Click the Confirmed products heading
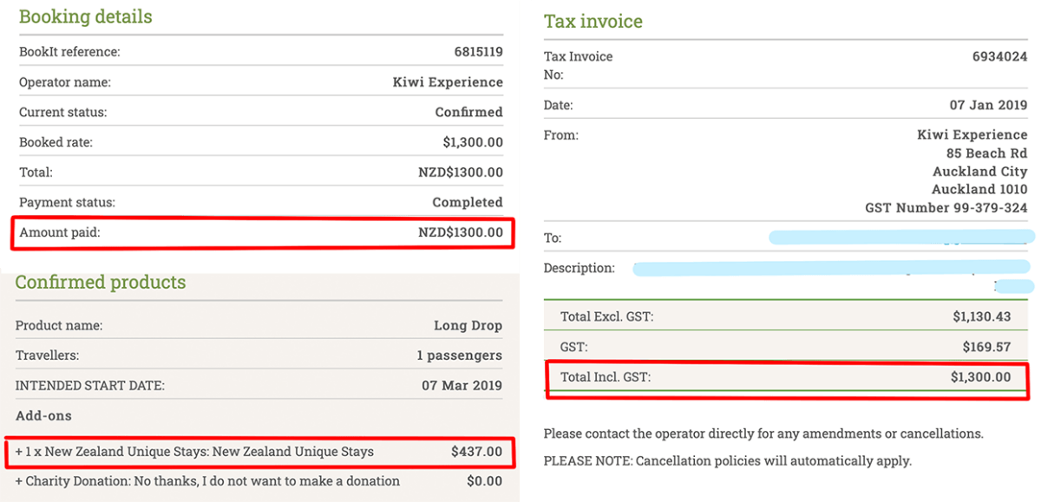This screenshot has height=502, width=1041. [101, 282]
